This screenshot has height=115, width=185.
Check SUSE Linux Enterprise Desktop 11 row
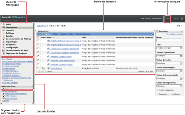(38, 52)
